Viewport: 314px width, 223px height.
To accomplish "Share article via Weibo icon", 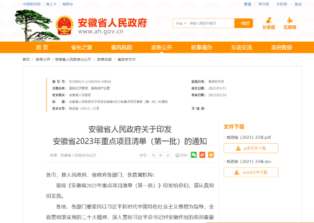I will [x=202, y=155].
